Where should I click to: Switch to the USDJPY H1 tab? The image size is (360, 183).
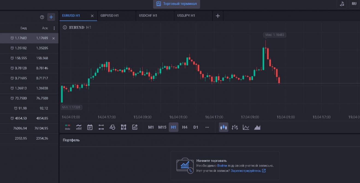coord(186,15)
